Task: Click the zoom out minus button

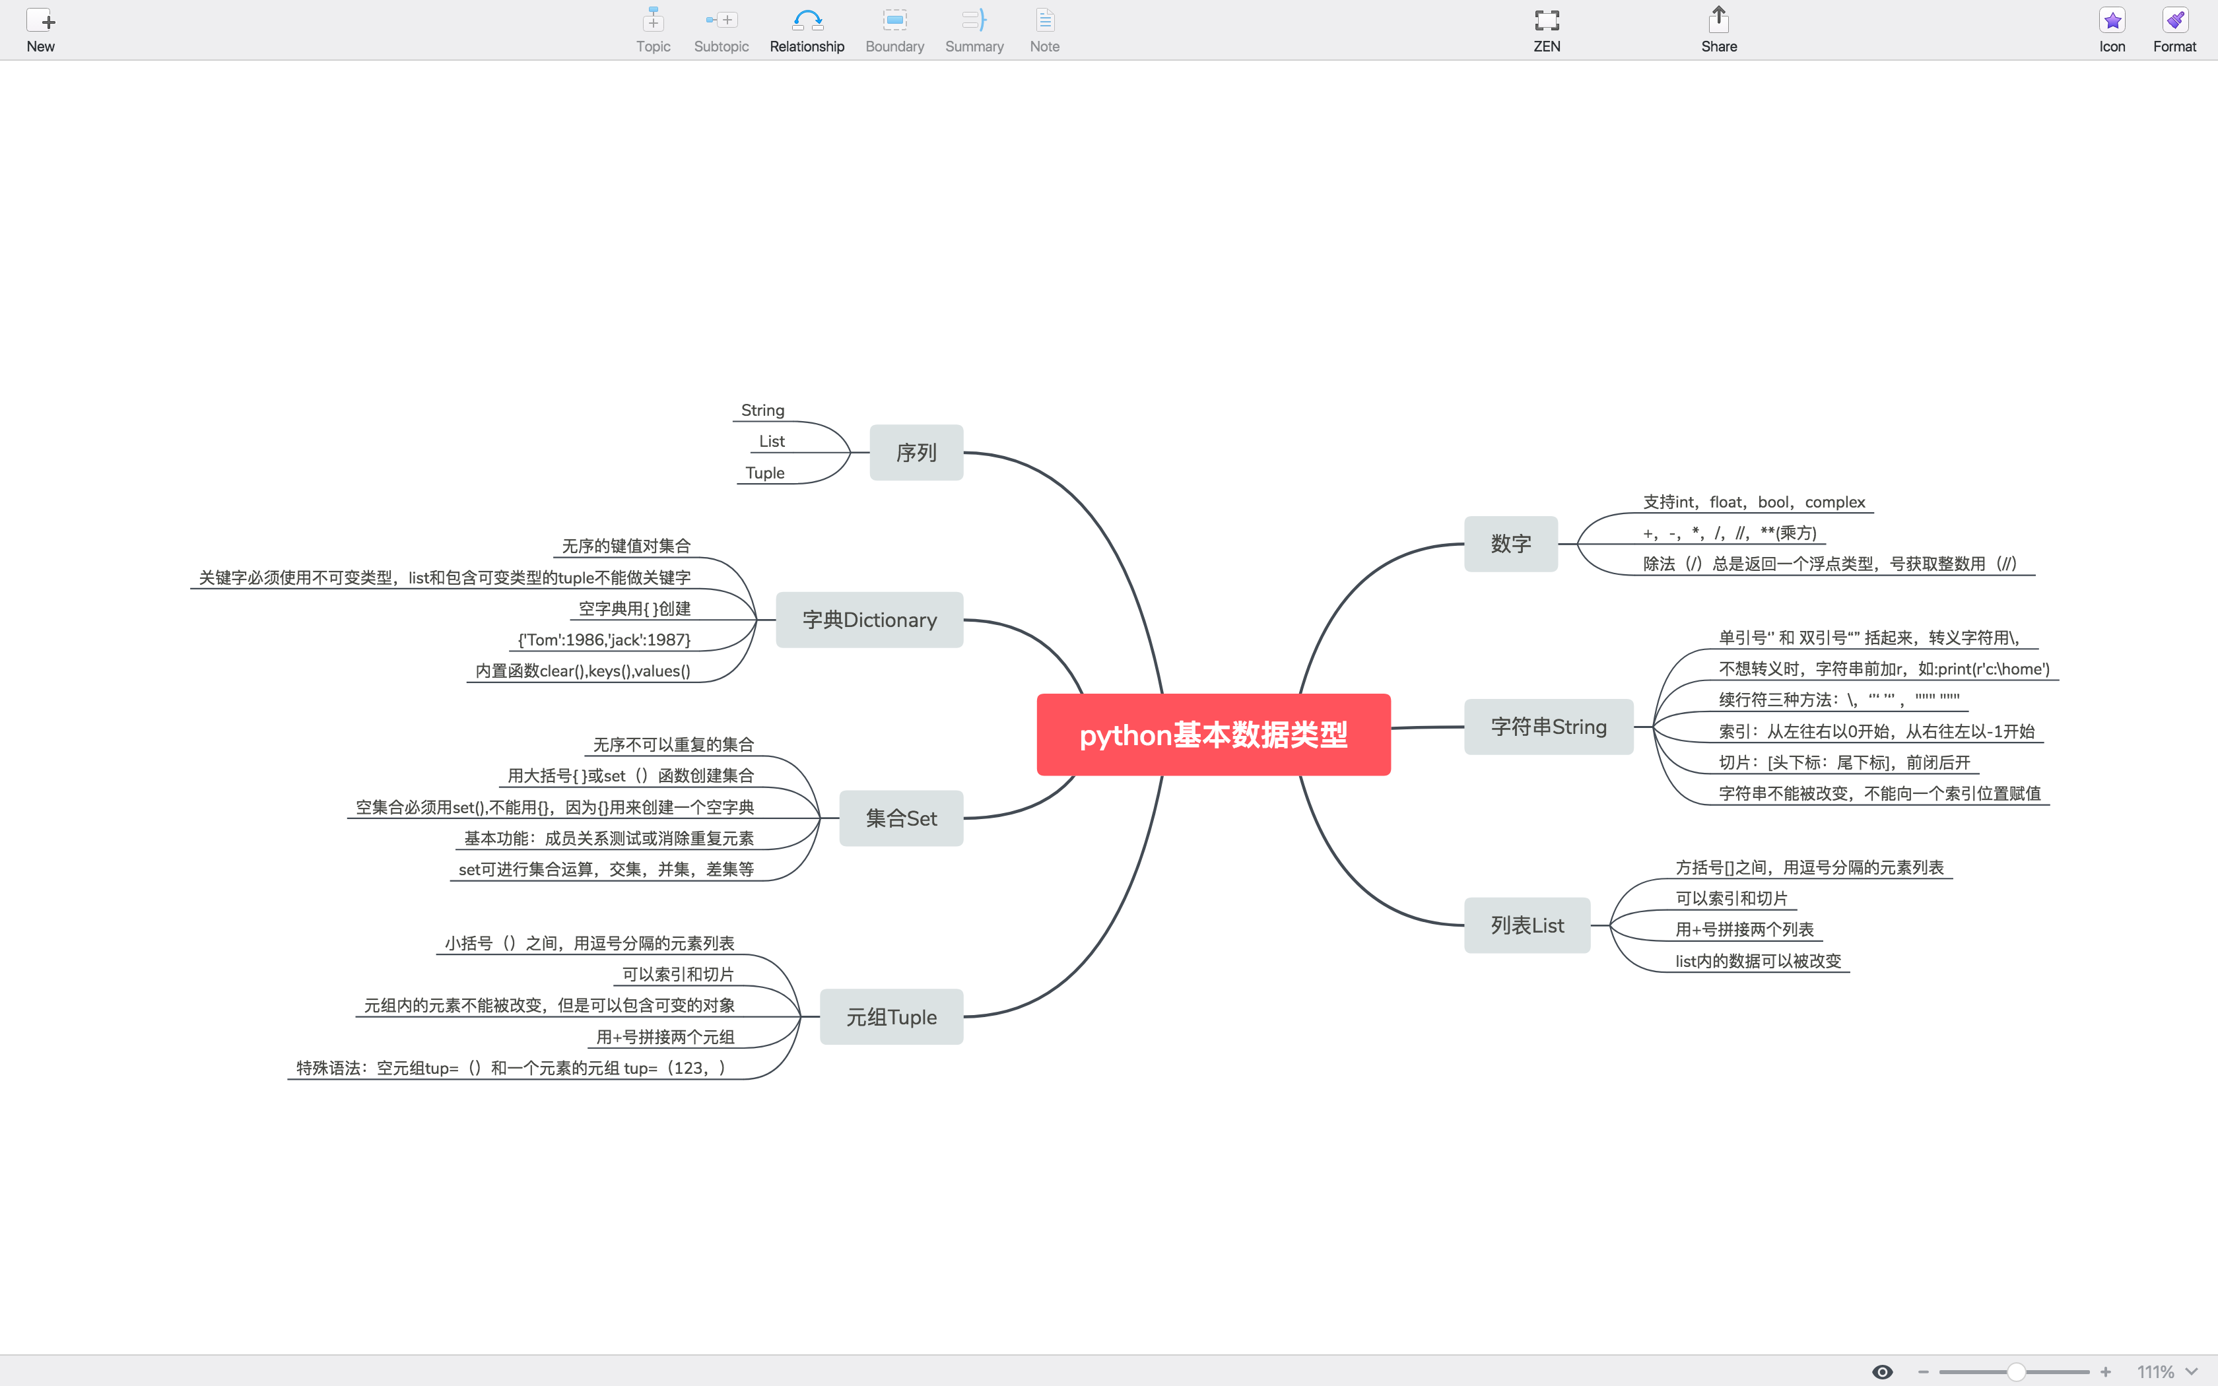Action: 1923,1371
